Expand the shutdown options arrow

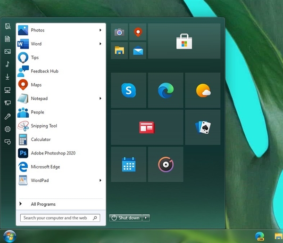pos(146,218)
